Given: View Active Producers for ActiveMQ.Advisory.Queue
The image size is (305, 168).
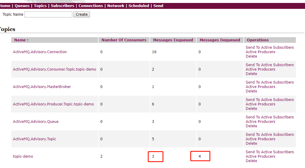Looking at the screenshot, I should coord(260,122).
